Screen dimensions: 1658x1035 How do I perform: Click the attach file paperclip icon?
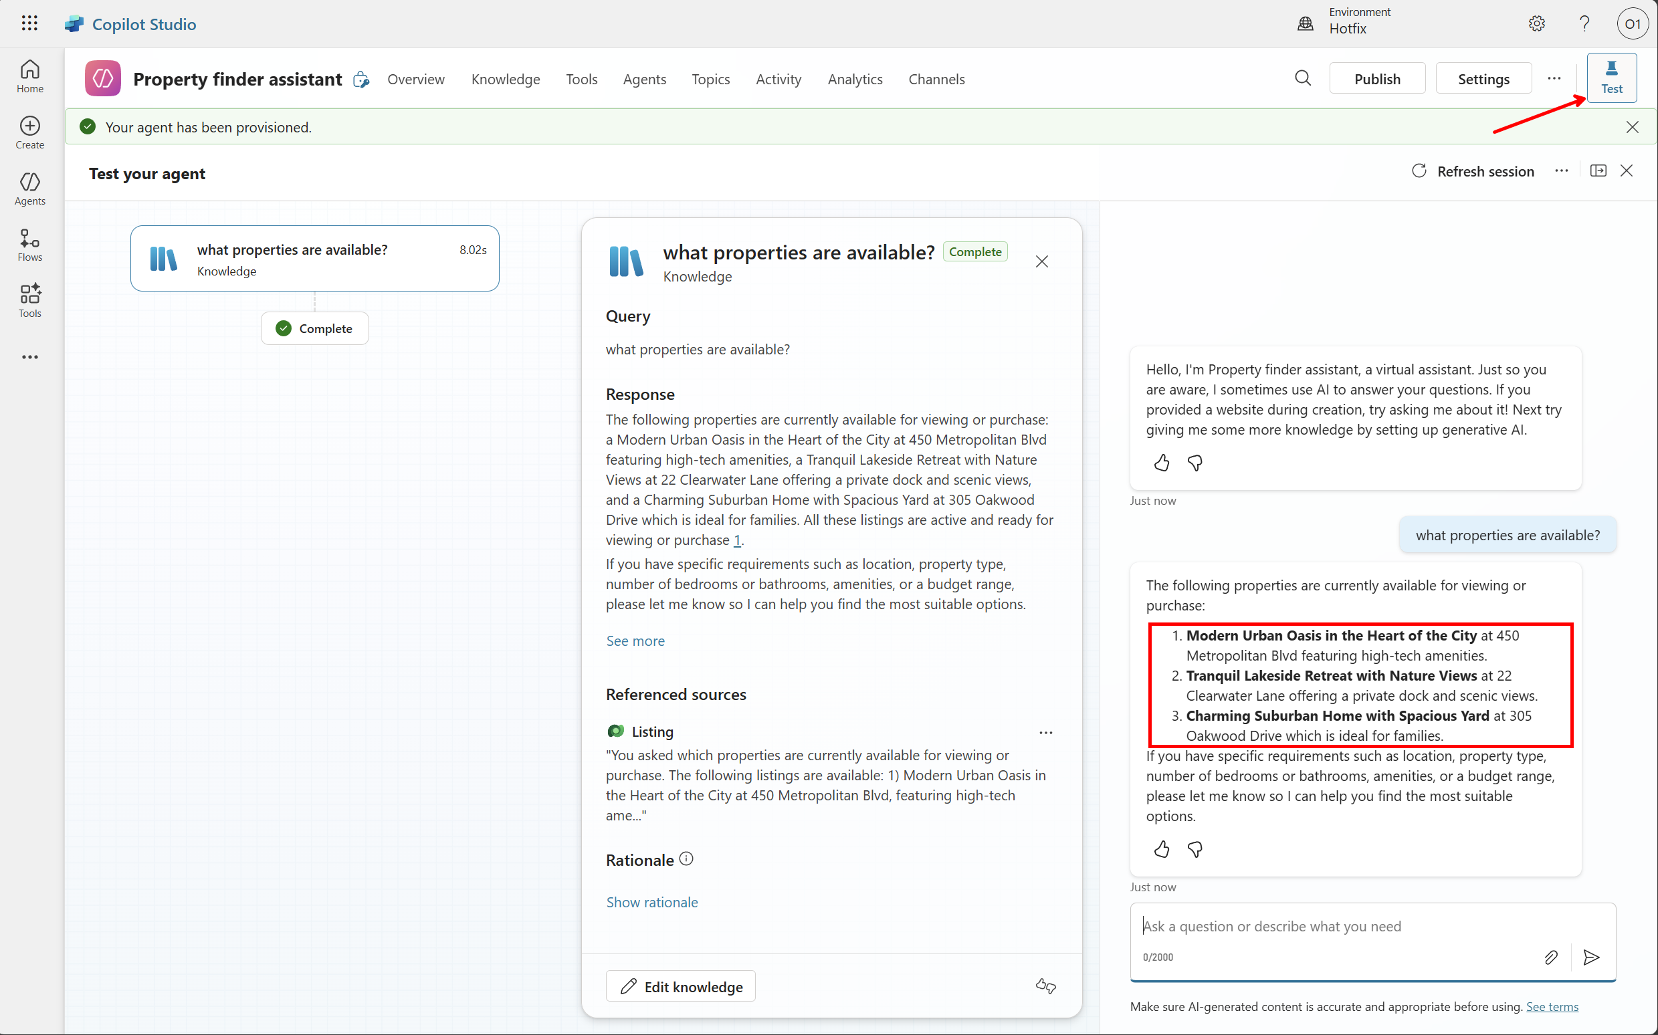1551,957
